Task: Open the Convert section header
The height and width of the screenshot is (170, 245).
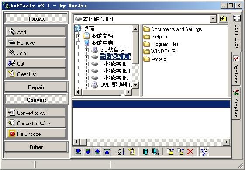Action: point(36,100)
